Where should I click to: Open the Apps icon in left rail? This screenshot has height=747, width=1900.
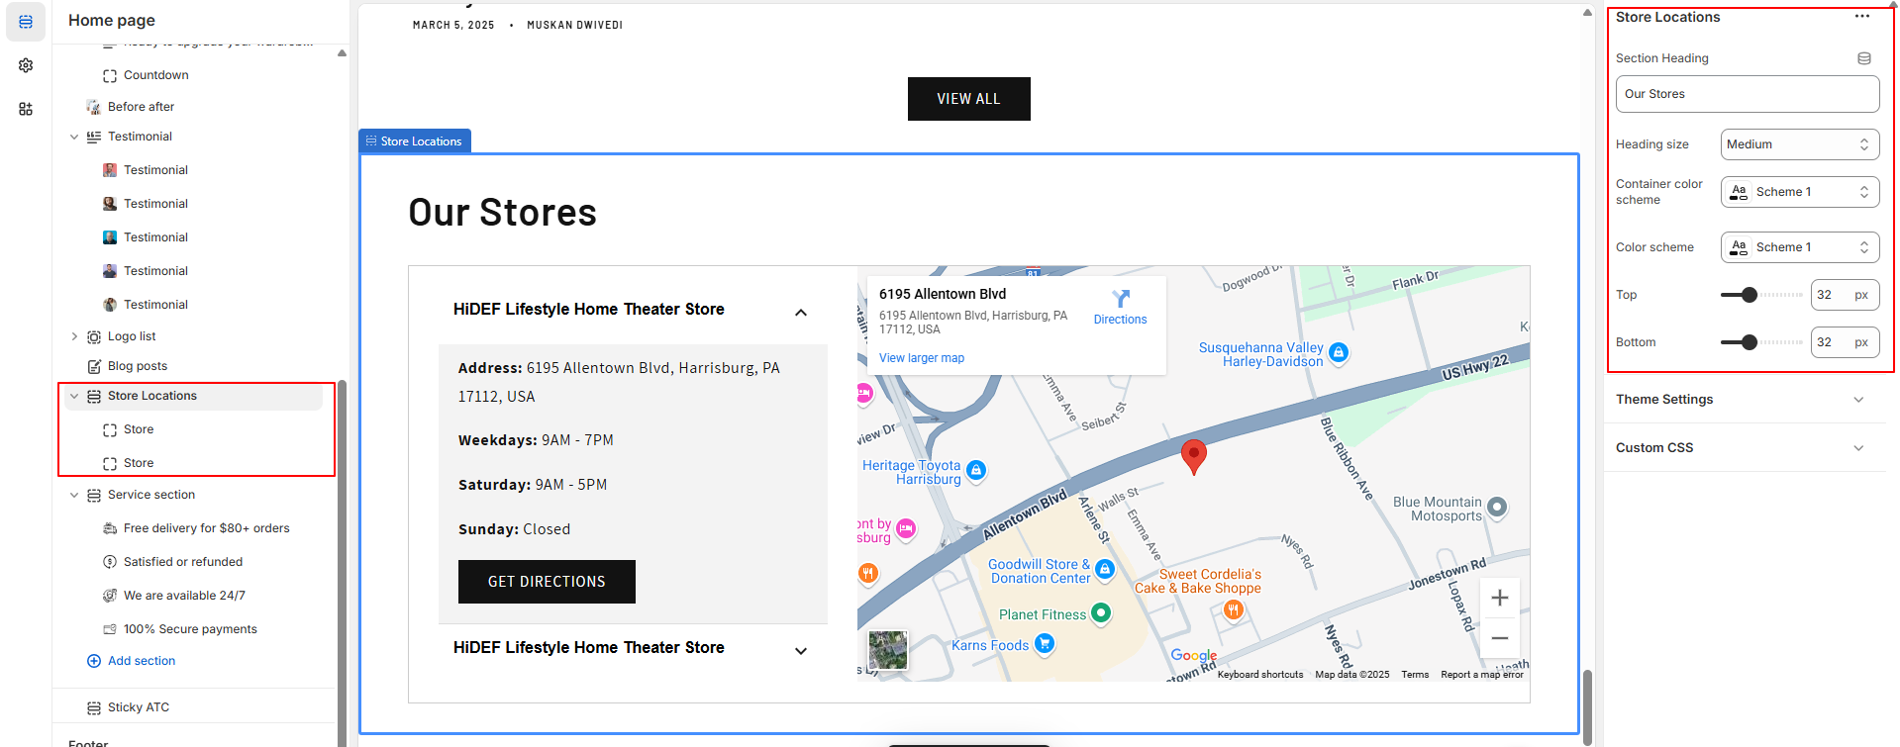coord(26,109)
